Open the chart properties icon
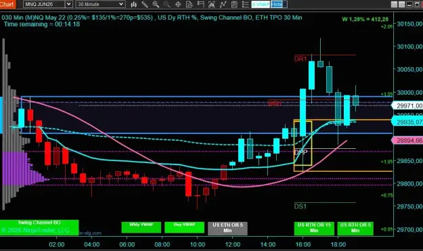 [234, 4]
